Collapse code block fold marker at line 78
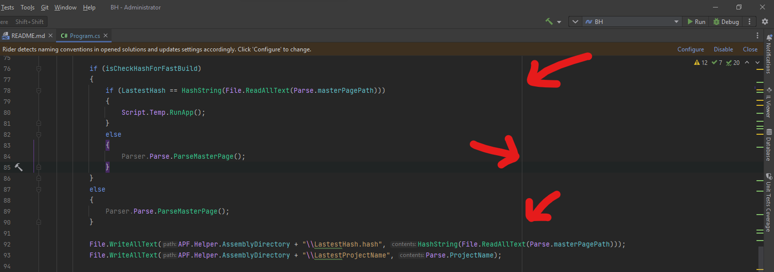The height and width of the screenshot is (272, 774). pyautogui.click(x=39, y=90)
